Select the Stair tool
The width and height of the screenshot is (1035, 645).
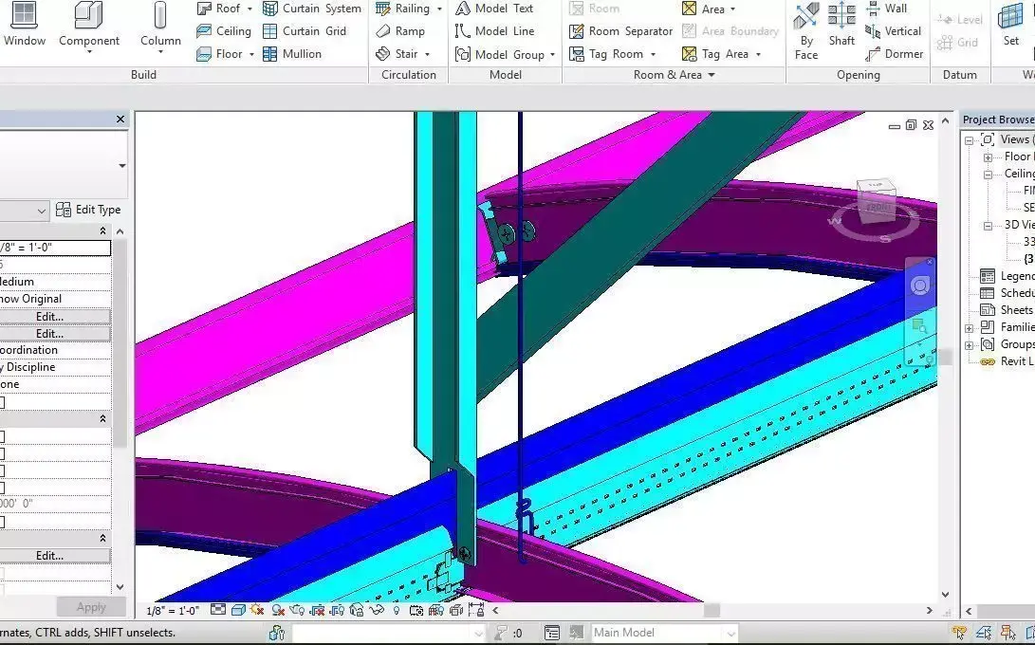408,54
